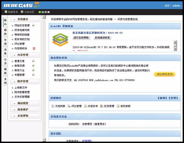Select the tan theme color swatch

[46, 12]
